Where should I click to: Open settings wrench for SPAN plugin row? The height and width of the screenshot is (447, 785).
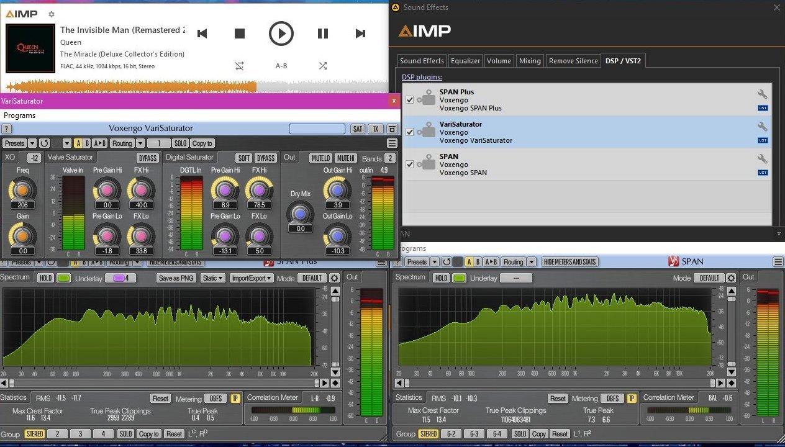[x=762, y=159]
